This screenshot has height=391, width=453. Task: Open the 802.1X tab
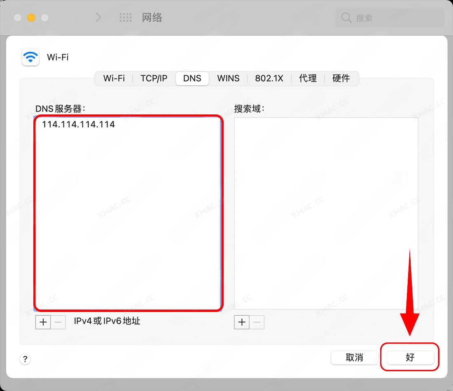269,78
